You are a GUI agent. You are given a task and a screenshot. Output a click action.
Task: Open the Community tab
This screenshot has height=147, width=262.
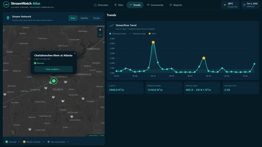pyautogui.click(x=155, y=5)
